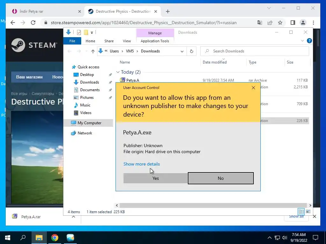Collapse the Today (2) group
326x244 pixels.
click(x=118, y=72)
